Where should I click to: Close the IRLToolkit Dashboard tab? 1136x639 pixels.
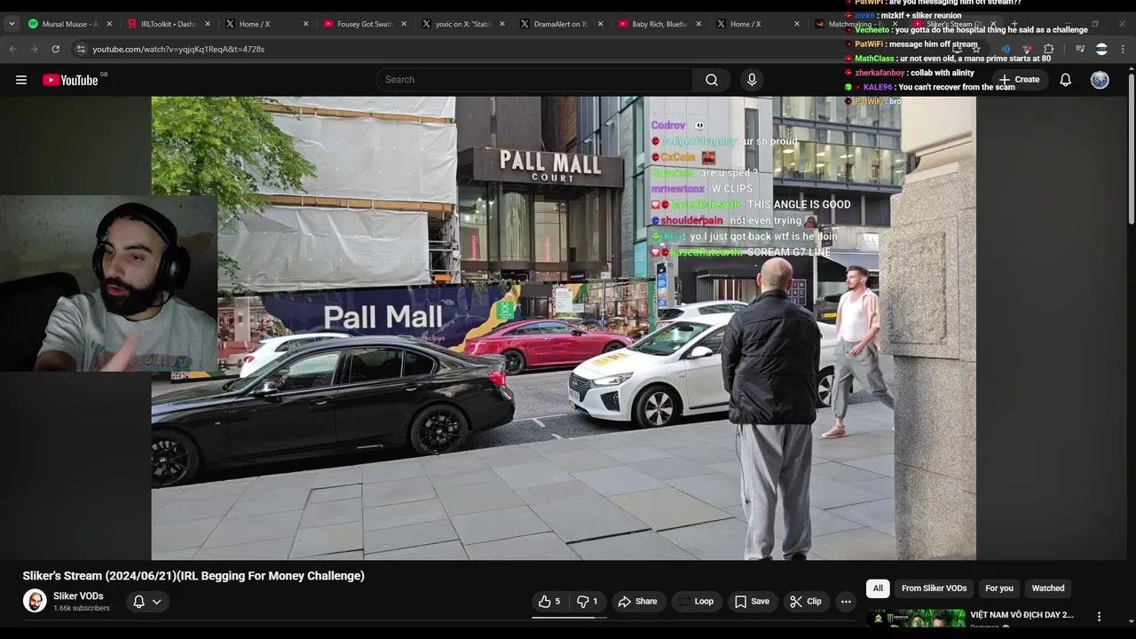pyautogui.click(x=208, y=24)
